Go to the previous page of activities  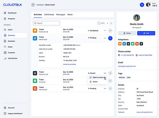[x=107, y=23]
